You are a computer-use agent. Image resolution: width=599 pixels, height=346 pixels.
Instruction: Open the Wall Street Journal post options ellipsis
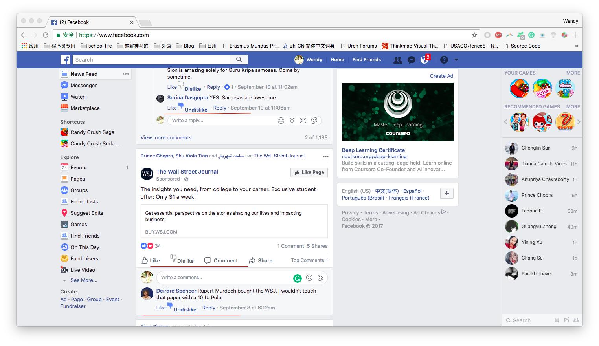coord(325,157)
